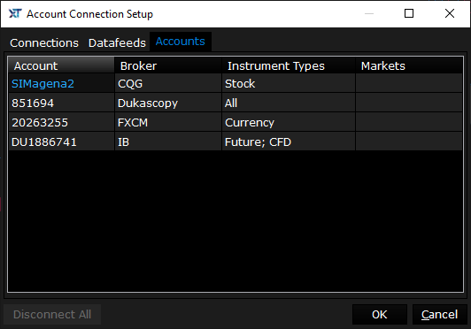Switch to the Connections tab

(44, 43)
